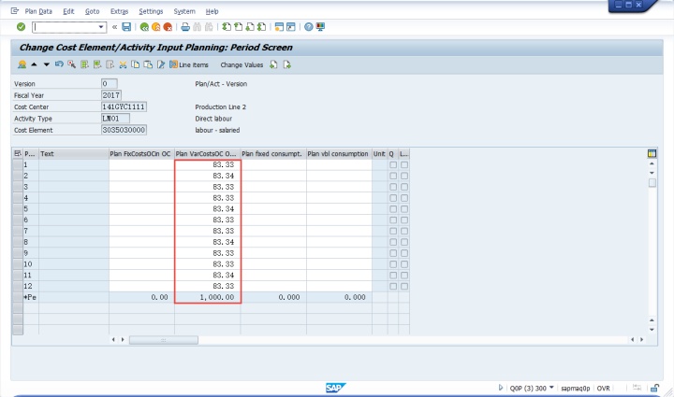Screen dimensions: 674x397
Task: Toggle the Q checkbox in period 1 row
Action: click(393, 164)
